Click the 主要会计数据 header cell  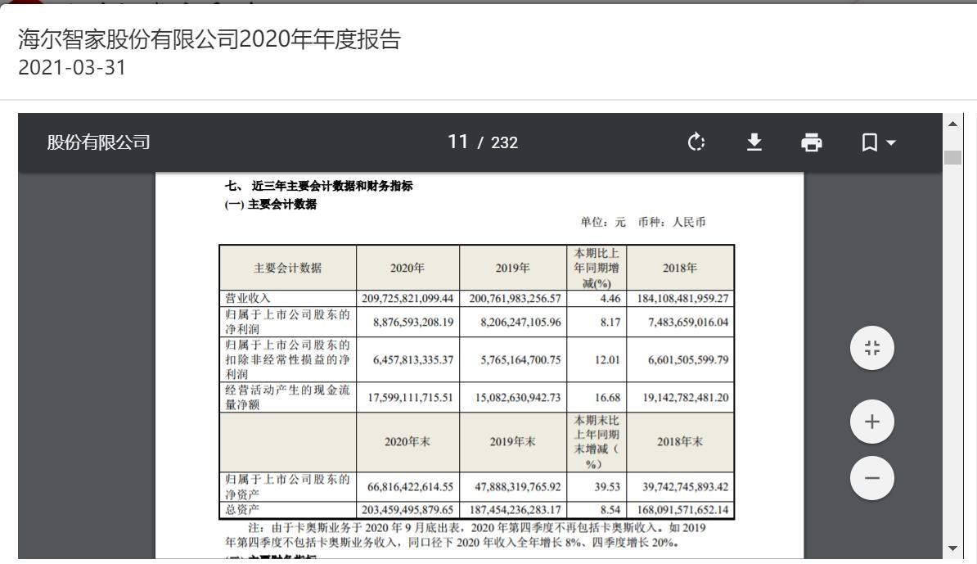(x=288, y=267)
